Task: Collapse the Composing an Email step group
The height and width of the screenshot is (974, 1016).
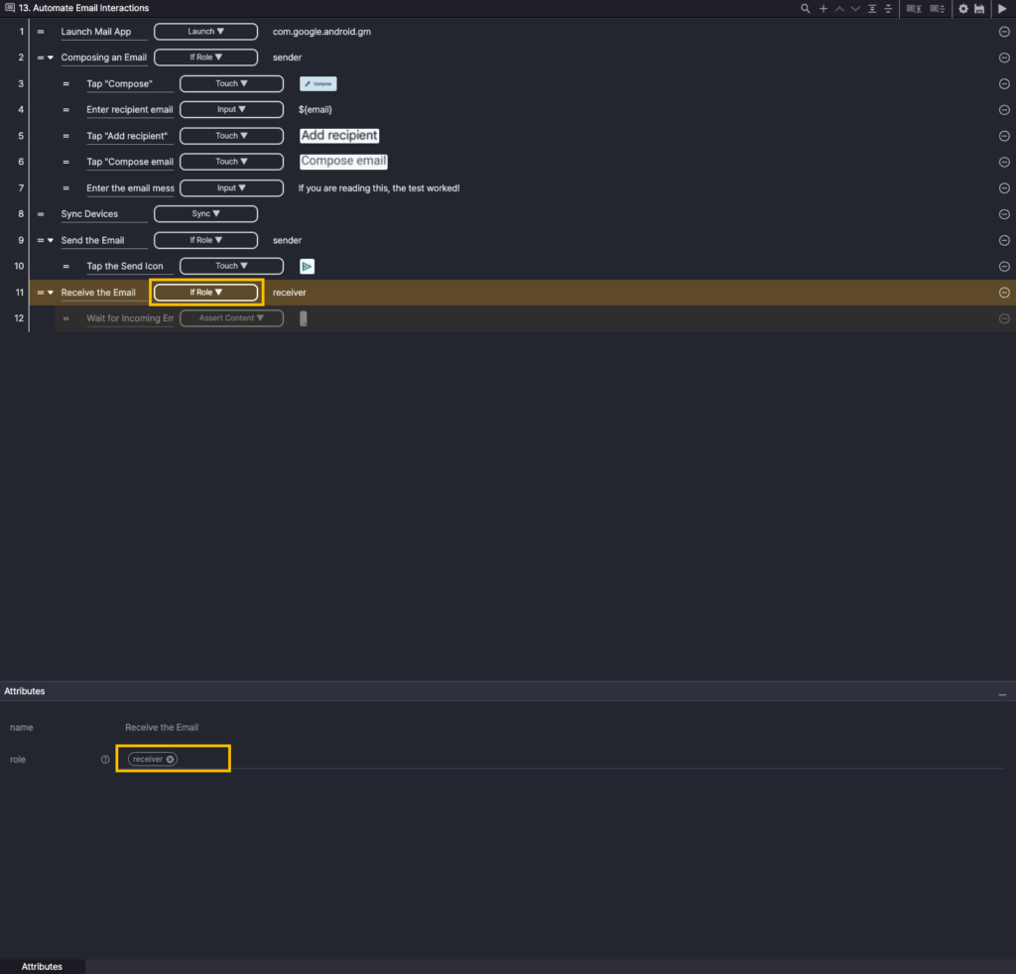Action: point(51,58)
